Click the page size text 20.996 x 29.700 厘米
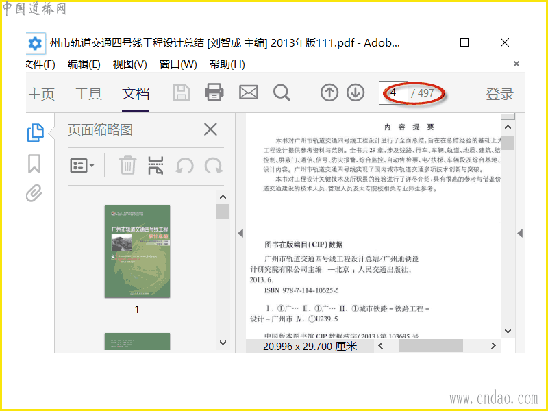Screen dimensions: 548x411 [x=310, y=347]
